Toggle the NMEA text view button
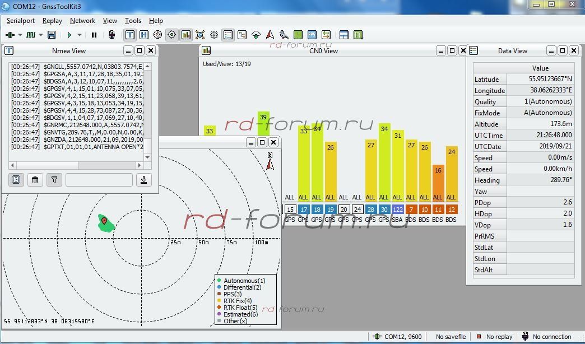The image size is (585, 344). 130,35
